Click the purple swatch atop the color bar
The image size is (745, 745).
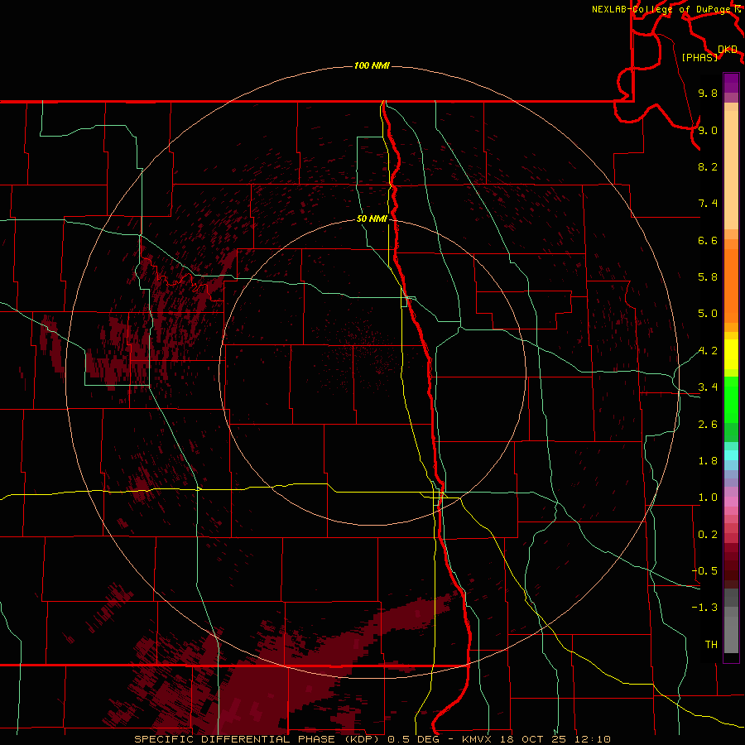pos(731,83)
